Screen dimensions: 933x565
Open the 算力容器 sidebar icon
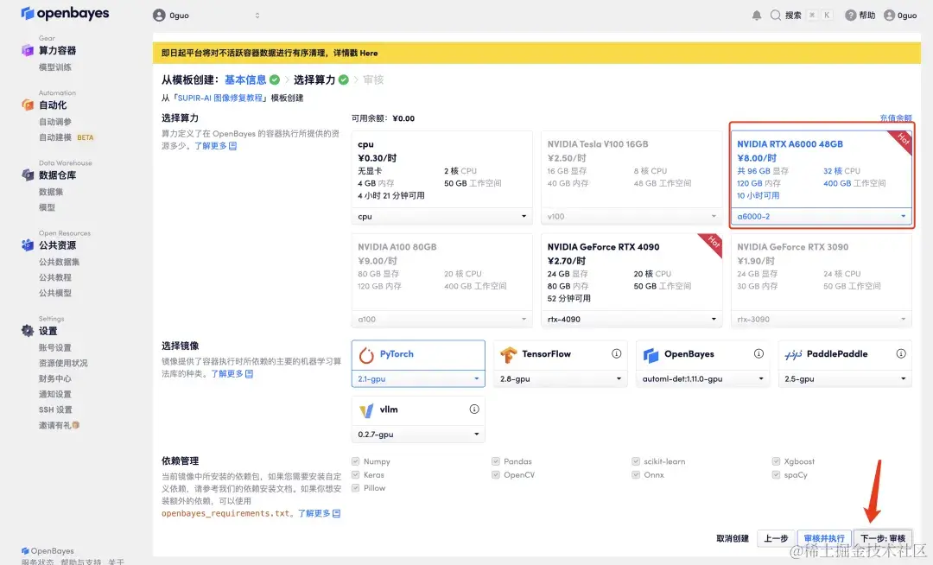click(27, 50)
